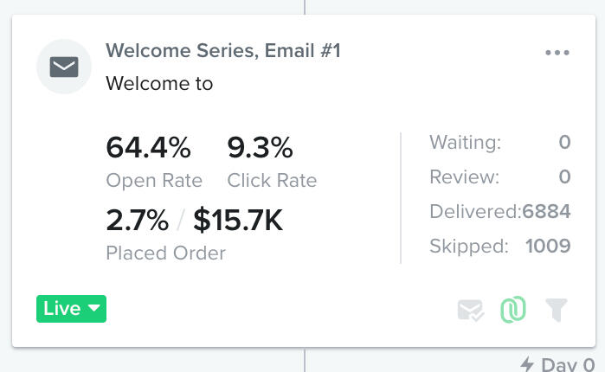
Task: Click the Placed Order label
Action: click(165, 253)
